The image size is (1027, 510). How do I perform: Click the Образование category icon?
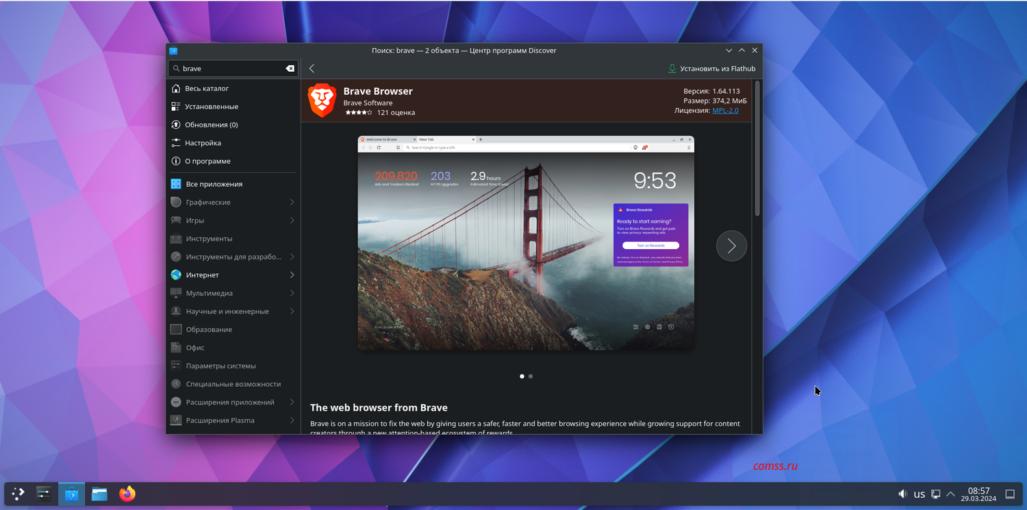pos(176,329)
